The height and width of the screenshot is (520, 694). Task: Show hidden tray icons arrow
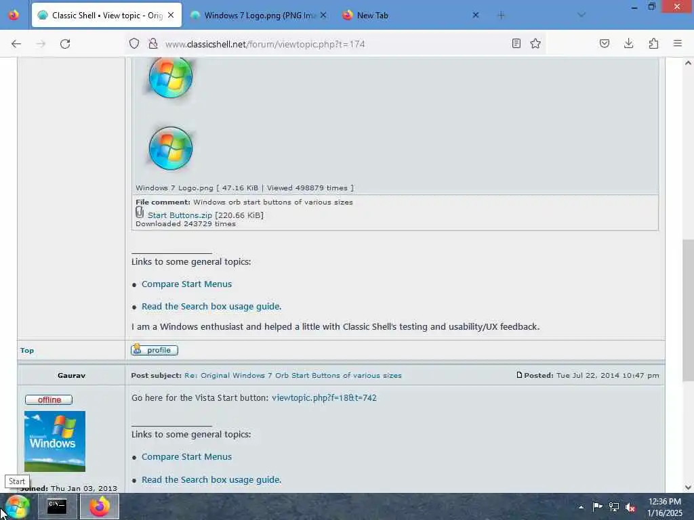pyautogui.click(x=581, y=507)
